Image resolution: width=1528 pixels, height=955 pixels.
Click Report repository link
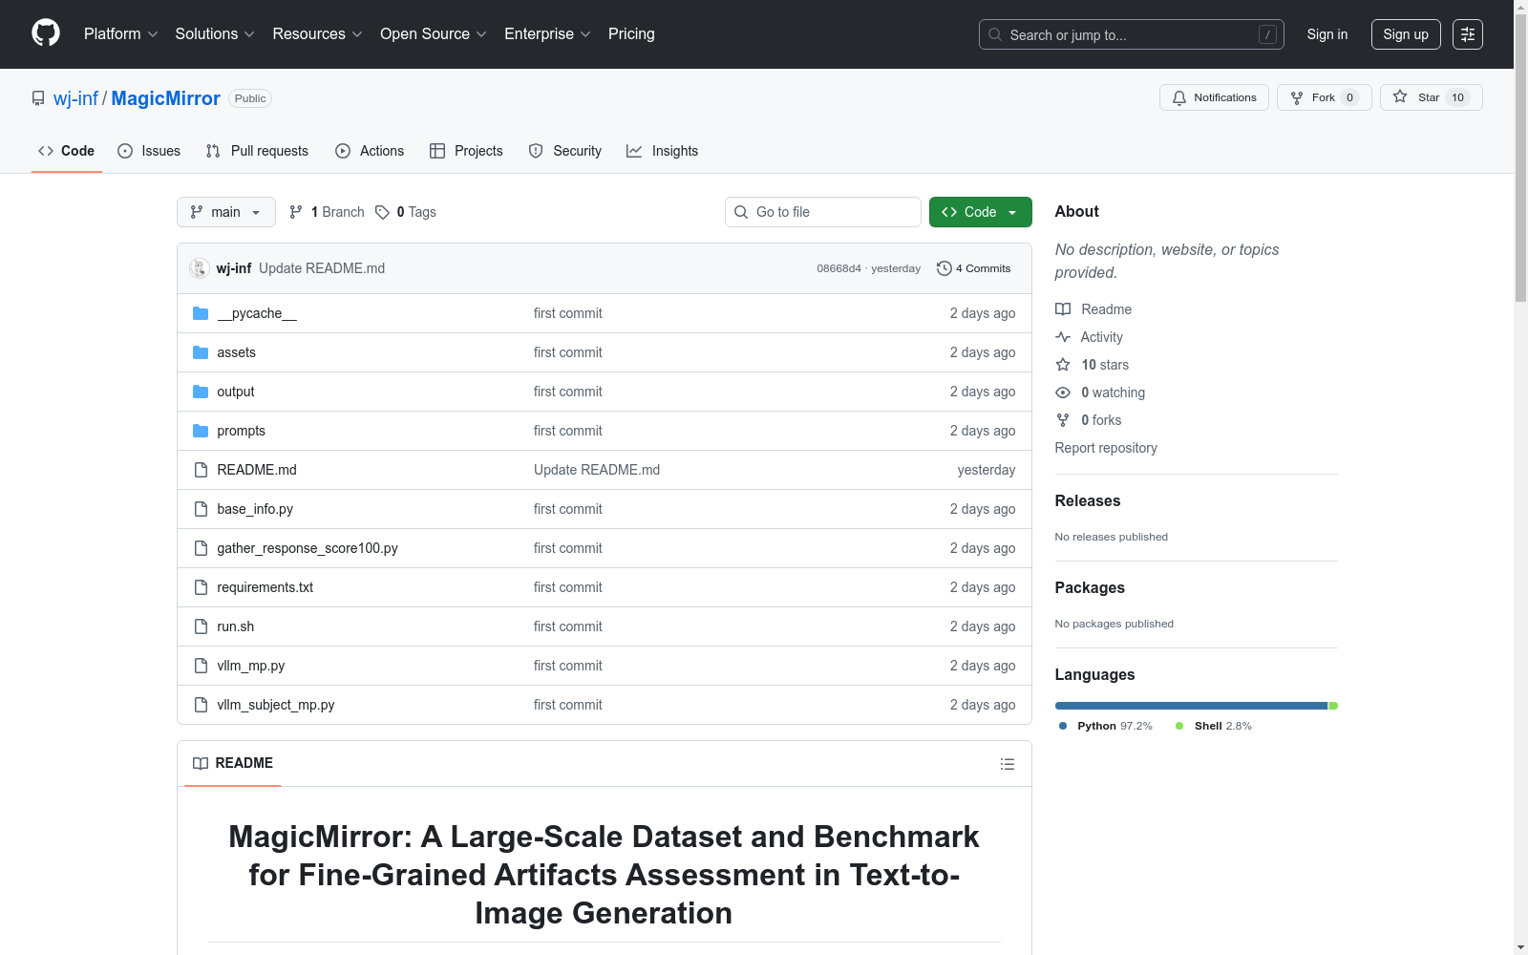pyautogui.click(x=1106, y=448)
